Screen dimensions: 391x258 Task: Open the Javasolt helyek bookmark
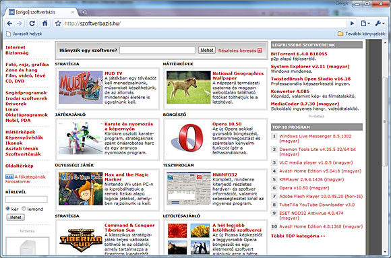24,34
